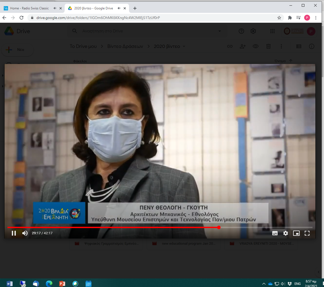The image size is (324, 287).
Task: Change the ENG input language
Action: pyautogui.click(x=297, y=284)
